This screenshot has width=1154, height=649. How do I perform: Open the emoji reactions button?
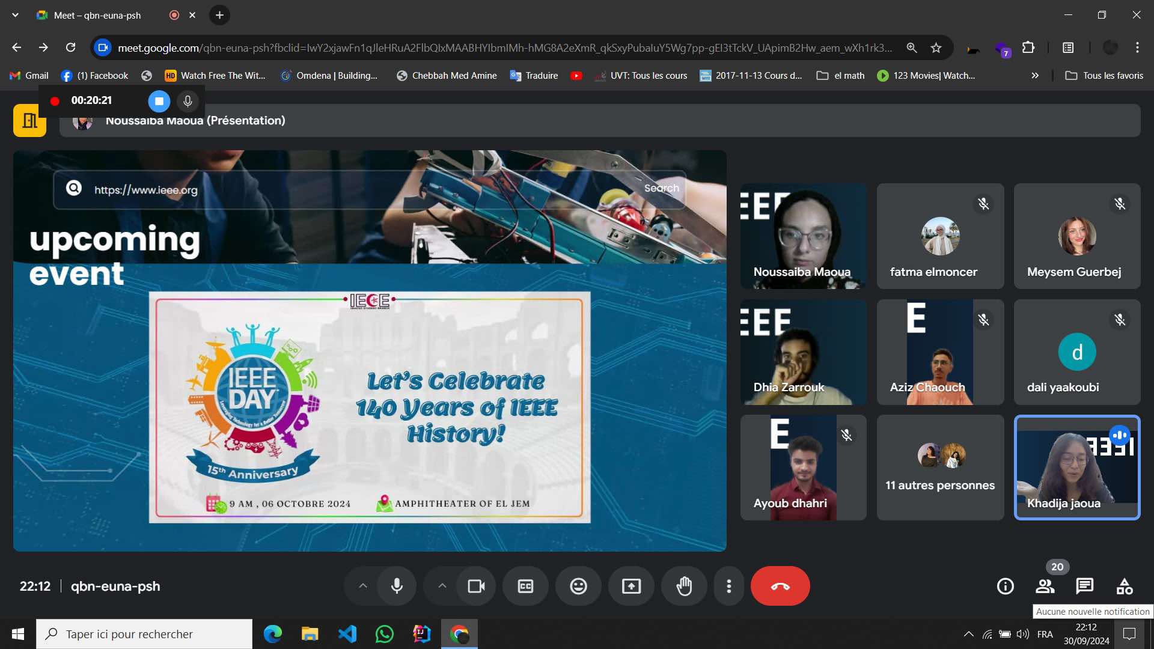tap(578, 586)
